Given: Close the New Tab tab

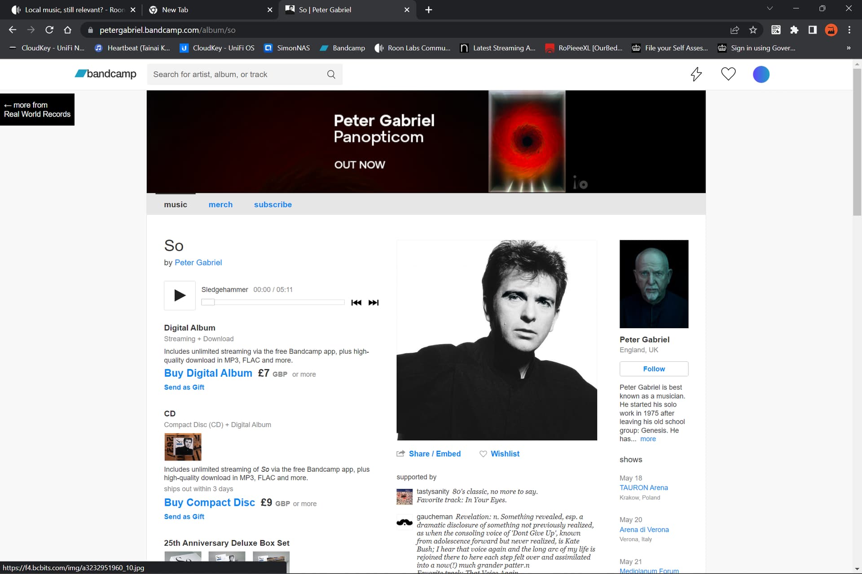Looking at the screenshot, I should (270, 10).
